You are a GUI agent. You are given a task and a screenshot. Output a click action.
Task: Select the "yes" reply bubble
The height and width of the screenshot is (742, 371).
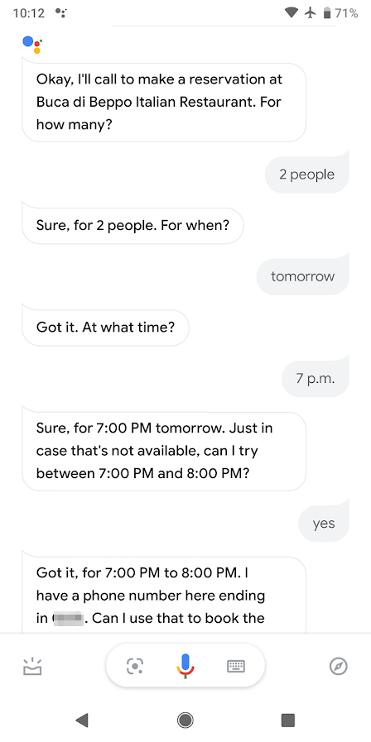[x=324, y=524]
